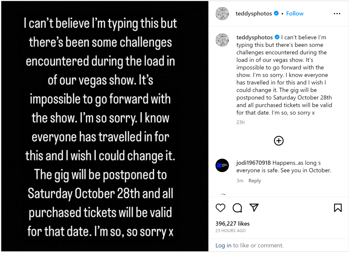Viewport: 349px width, 253px height.
Task: Click the 23 HOURS AGO timestamp
Action: [230, 231]
